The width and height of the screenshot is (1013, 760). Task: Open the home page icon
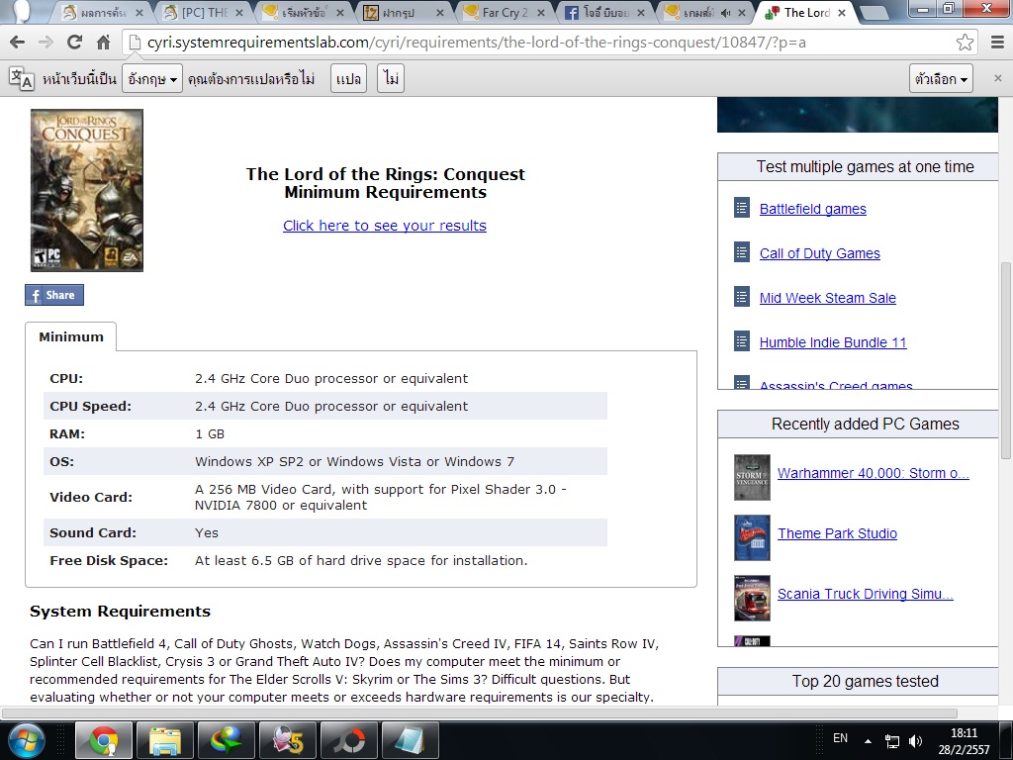[x=103, y=43]
